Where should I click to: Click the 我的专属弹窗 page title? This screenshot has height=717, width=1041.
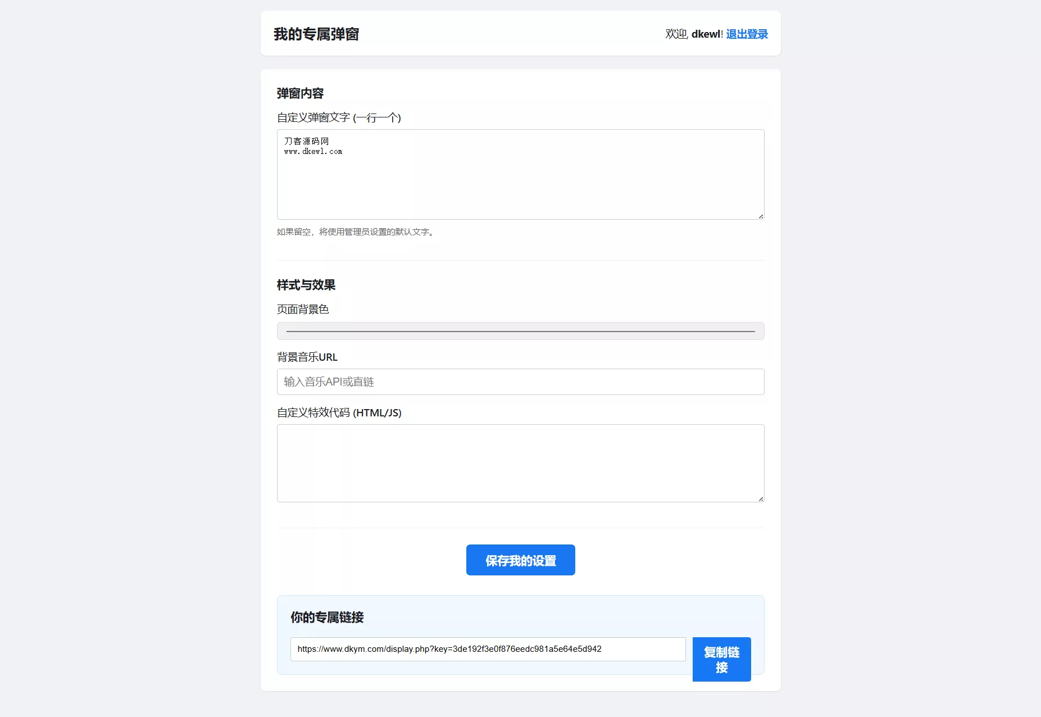[x=316, y=34]
